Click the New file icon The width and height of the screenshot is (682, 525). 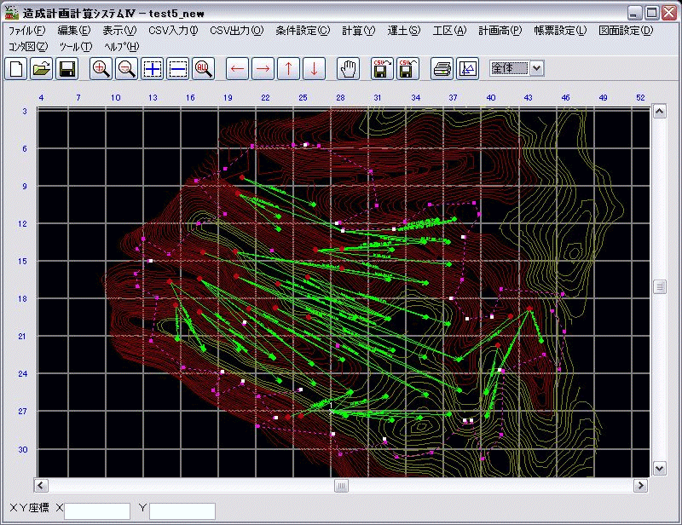[x=15, y=69]
